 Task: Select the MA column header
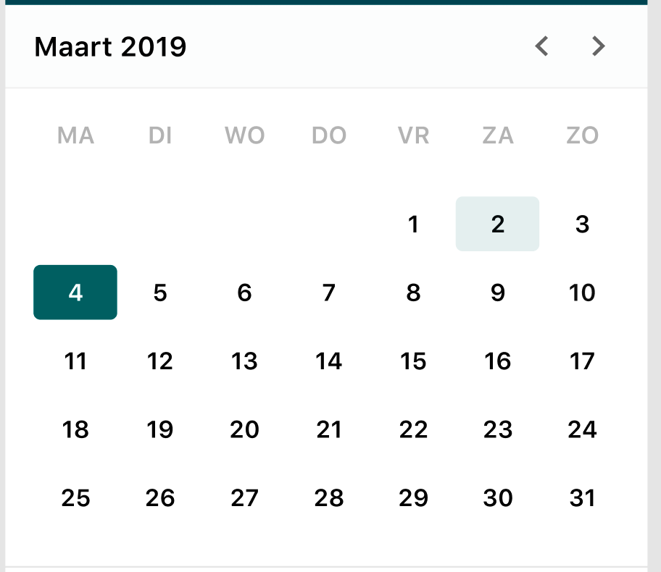(75, 135)
